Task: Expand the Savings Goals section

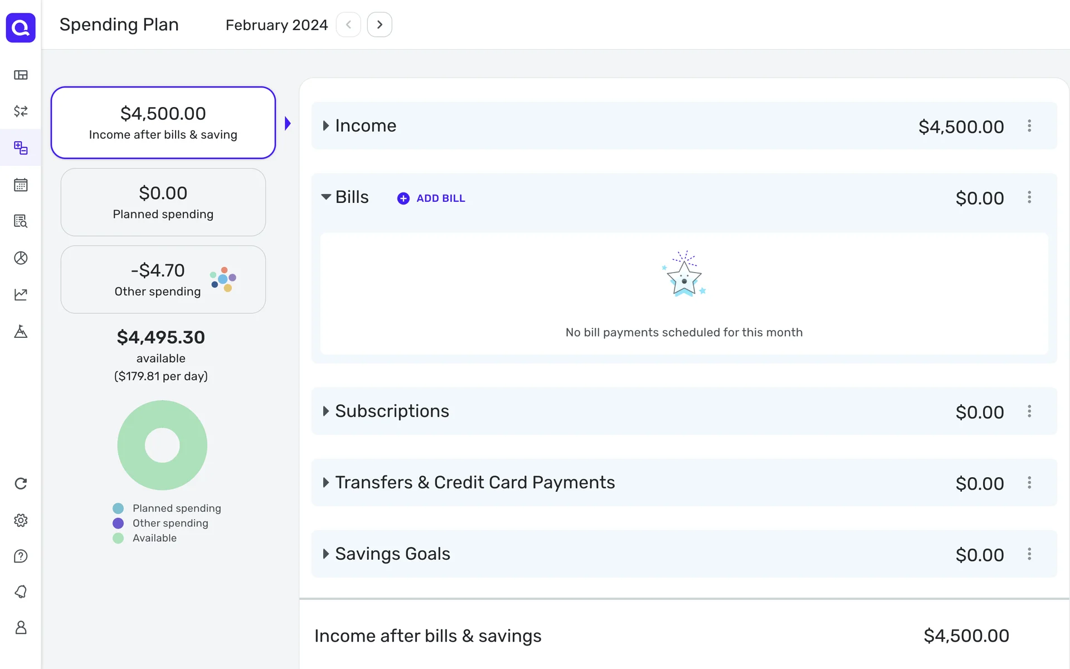Action: (326, 554)
